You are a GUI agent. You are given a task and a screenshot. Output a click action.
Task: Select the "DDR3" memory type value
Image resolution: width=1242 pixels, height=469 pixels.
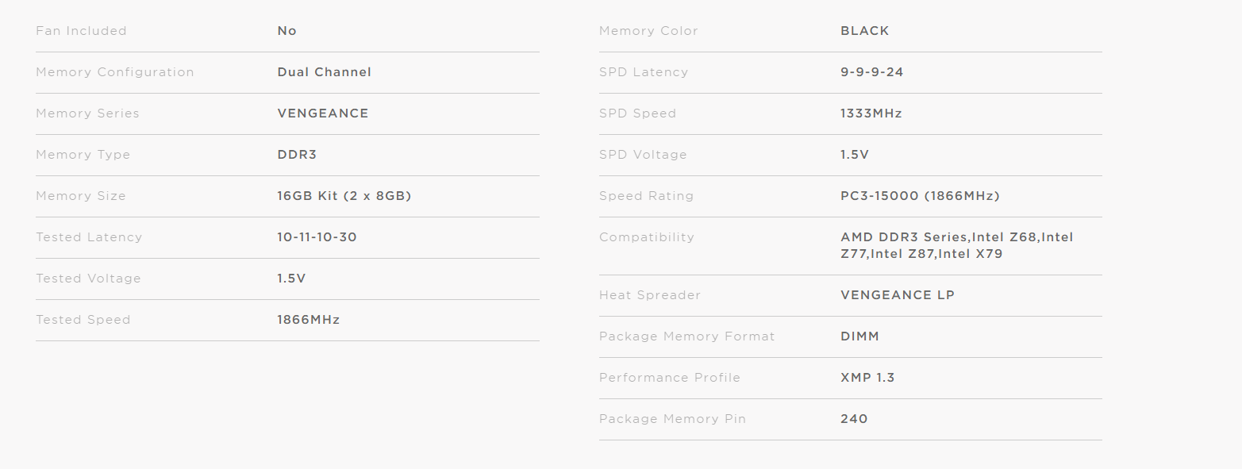297,155
